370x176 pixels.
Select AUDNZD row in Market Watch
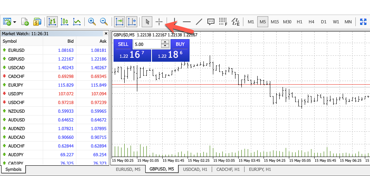[x=55, y=129]
